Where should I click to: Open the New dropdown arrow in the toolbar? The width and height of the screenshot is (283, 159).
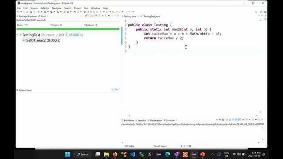click(21, 12)
